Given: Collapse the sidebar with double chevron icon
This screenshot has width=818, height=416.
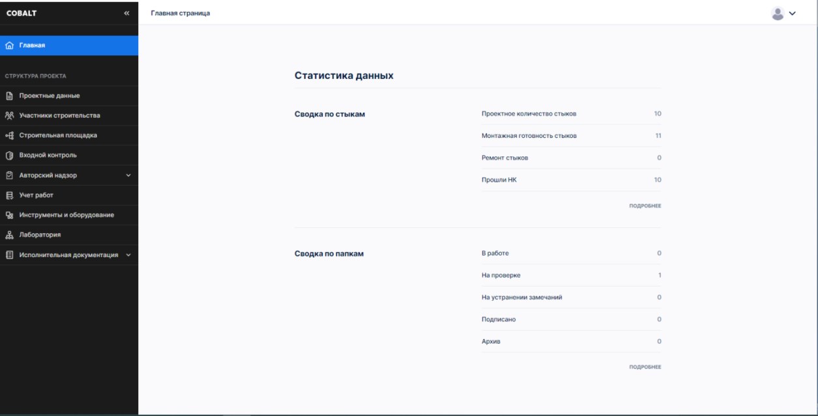Looking at the screenshot, I should coord(126,13).
